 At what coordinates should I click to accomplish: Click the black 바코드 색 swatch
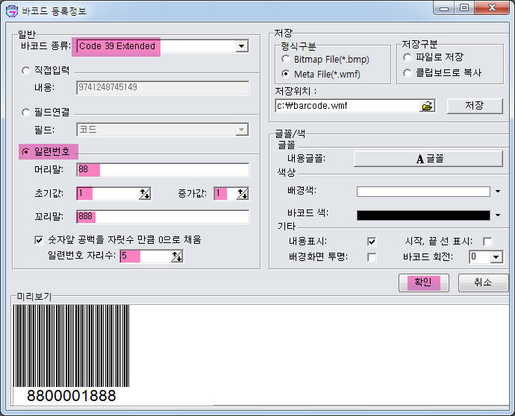coord(423,215)
